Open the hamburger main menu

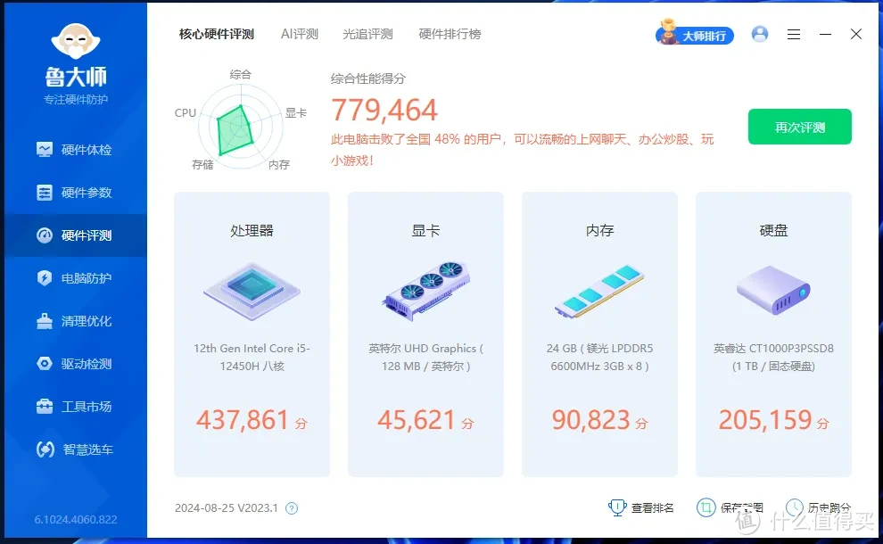794,35
